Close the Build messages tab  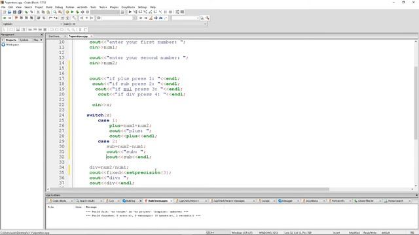point(172,201)
